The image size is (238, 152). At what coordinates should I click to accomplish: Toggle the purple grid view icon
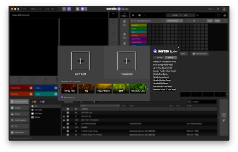click(x=219, y=15)
